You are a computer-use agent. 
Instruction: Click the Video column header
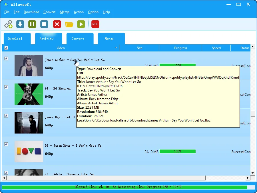coord(61,48)
